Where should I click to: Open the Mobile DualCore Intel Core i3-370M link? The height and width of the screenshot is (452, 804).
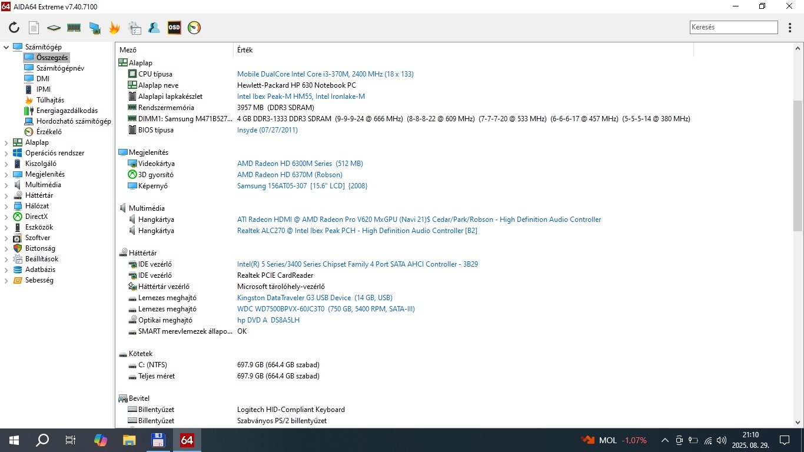click(325, 74)
